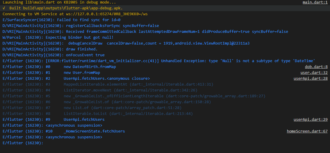Screen dimensions: 330x153
Task: Click the '#1 new User.fromMap' stack frame
Action: [x=51, y=73]
